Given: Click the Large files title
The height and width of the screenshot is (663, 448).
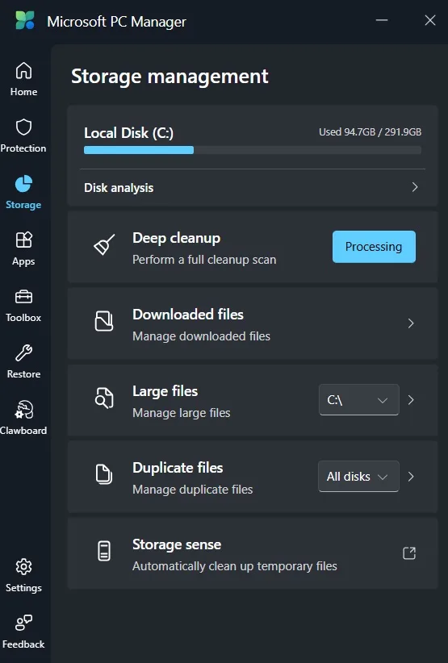Looking at the screenshot, I should (x=165, y=391).
